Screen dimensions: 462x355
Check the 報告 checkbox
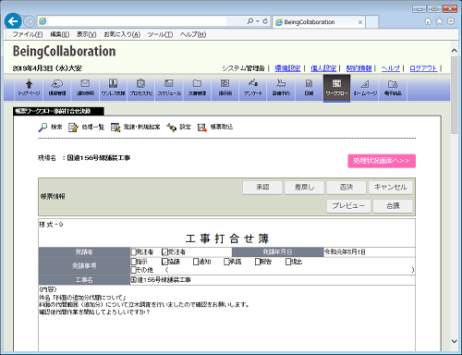(258, 262)
